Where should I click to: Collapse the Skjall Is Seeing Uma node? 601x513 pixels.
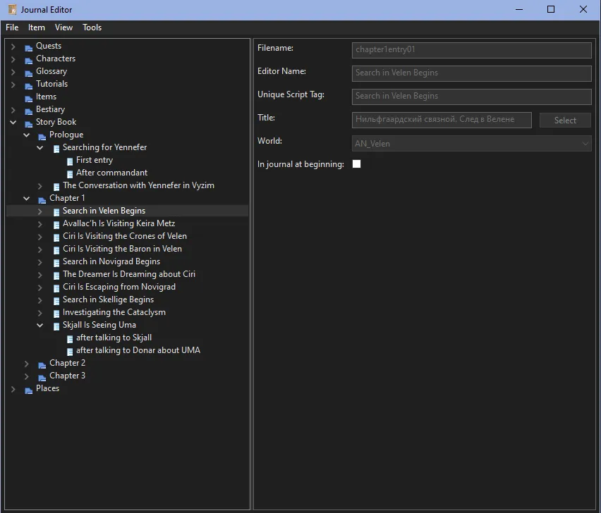click(40, 325)
